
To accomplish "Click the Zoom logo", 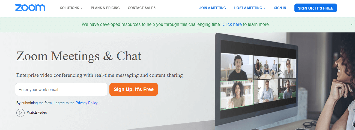I will (x=30, y=8).
